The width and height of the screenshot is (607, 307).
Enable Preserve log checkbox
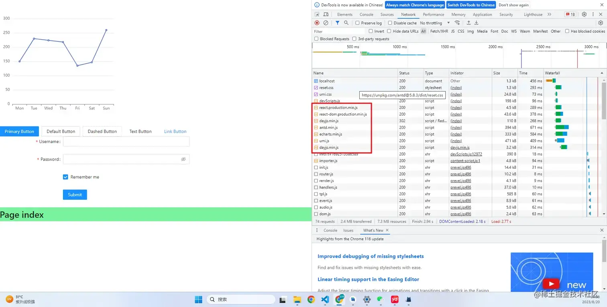[x=358, y=23]
